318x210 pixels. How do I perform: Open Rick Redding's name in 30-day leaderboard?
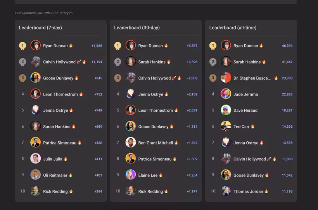pos(150,191)
